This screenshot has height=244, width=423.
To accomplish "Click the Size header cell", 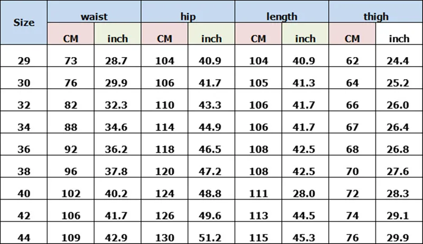I will pos(24,23).
